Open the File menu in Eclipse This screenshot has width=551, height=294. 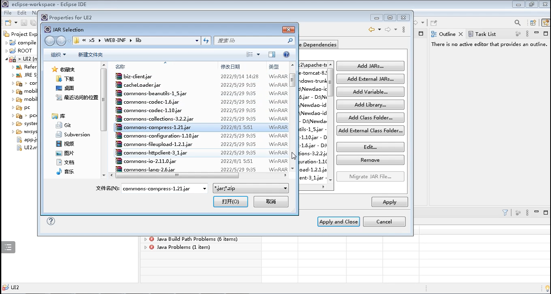[8, 13]
